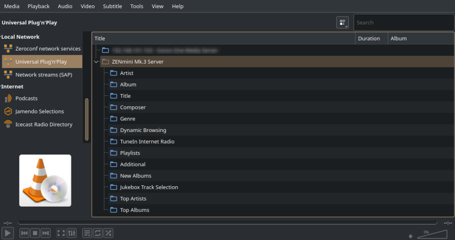Open the Playlists folder icon
The image size is (455, 240).
pyautogui.click(x=114, y=153)
